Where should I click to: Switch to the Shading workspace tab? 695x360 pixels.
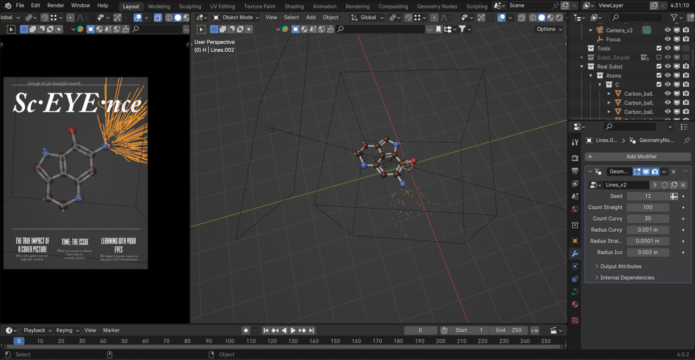pos(294,7)
